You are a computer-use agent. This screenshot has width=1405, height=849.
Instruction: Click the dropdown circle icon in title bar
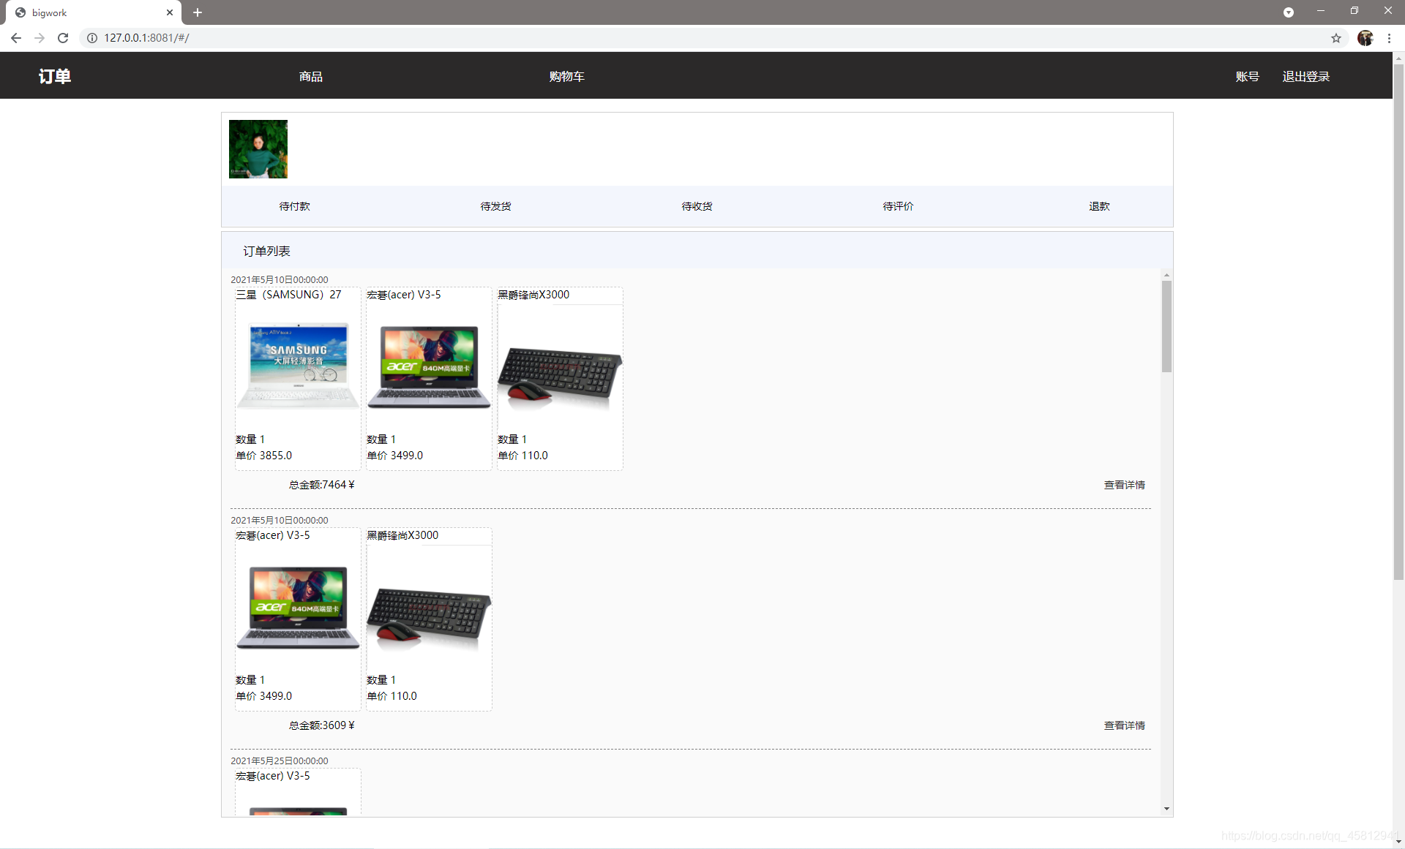click(x=1289, y=12)
